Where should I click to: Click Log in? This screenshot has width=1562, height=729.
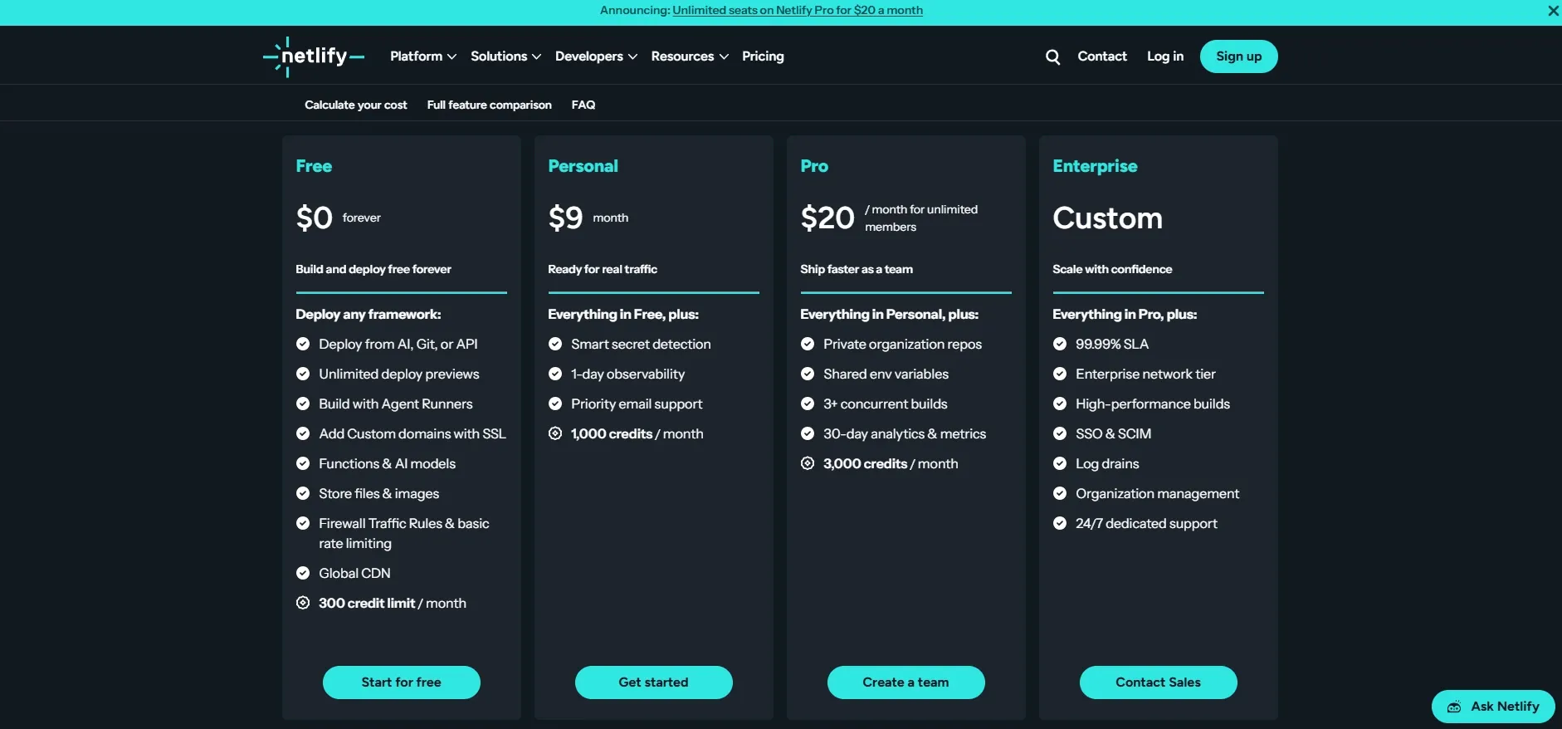(x=1165, y=56)
